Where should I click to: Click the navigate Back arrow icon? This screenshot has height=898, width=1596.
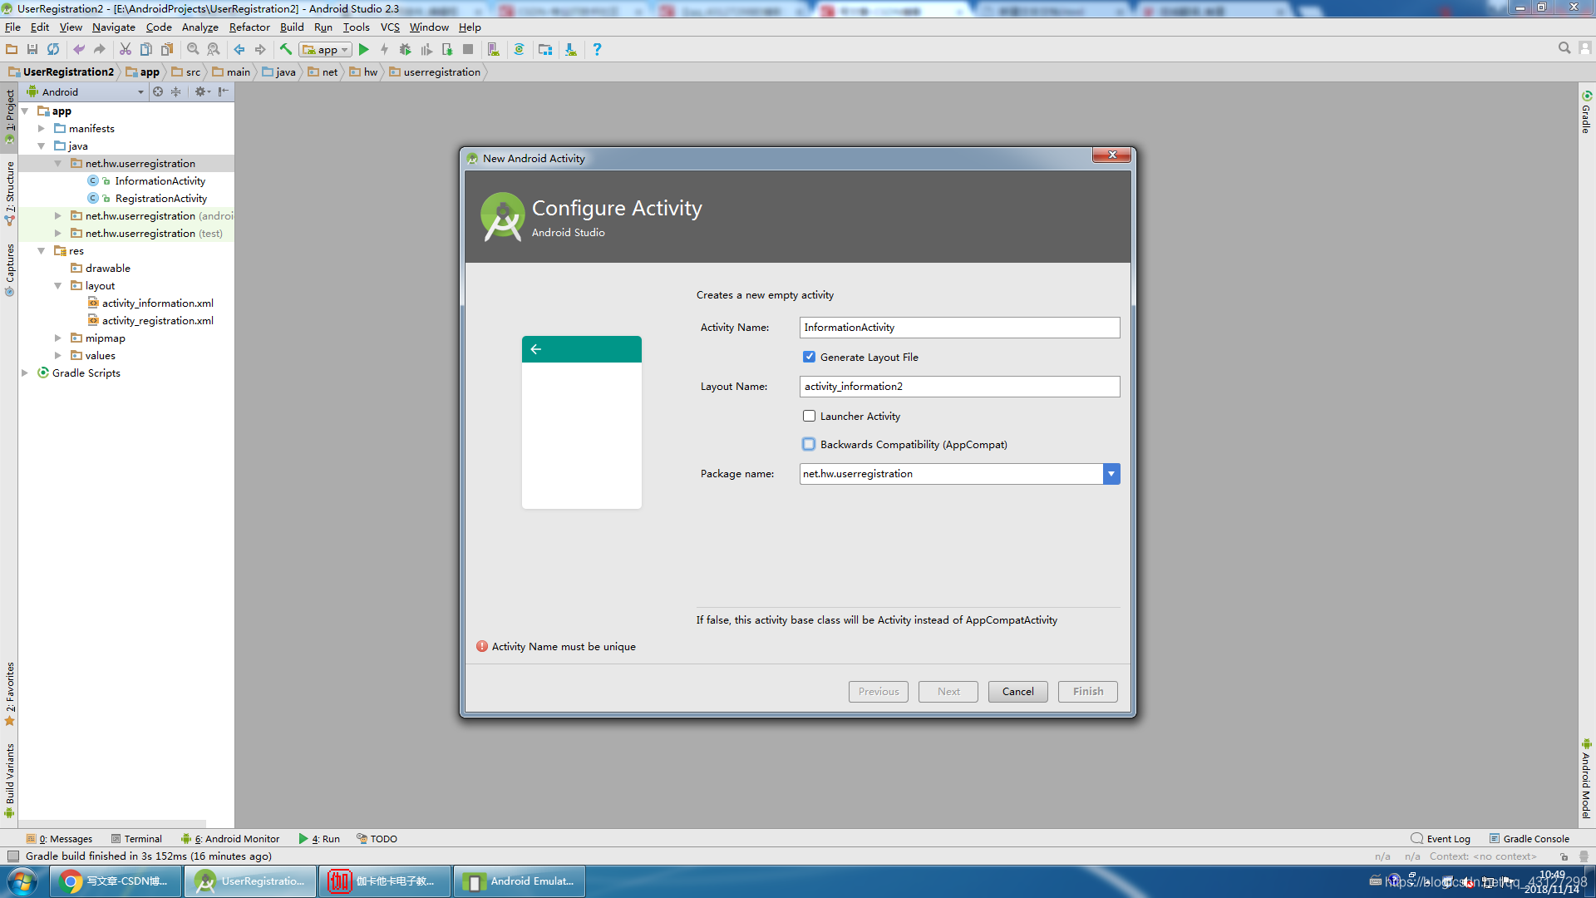pos(239,50)
